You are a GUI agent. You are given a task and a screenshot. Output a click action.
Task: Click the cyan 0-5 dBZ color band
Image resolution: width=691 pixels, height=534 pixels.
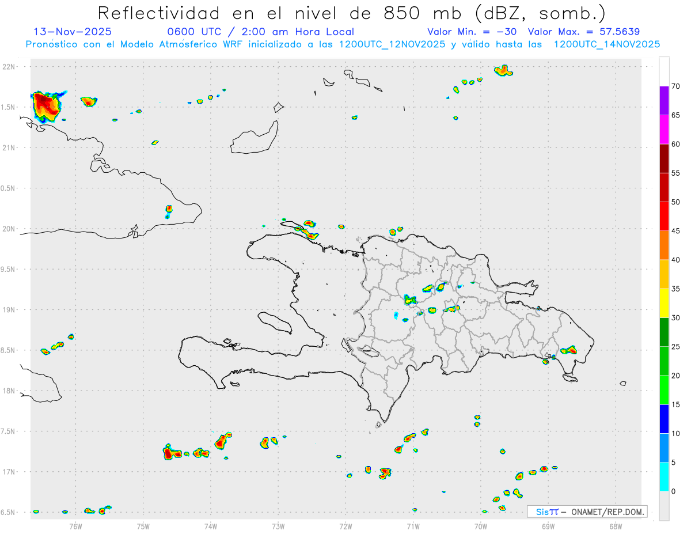[x=664, y=476]
